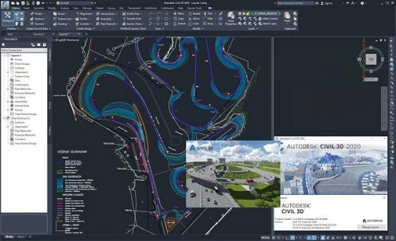Click the Profile View button
396x241 pixels.
pyautogui.click(x=131, y=14)
